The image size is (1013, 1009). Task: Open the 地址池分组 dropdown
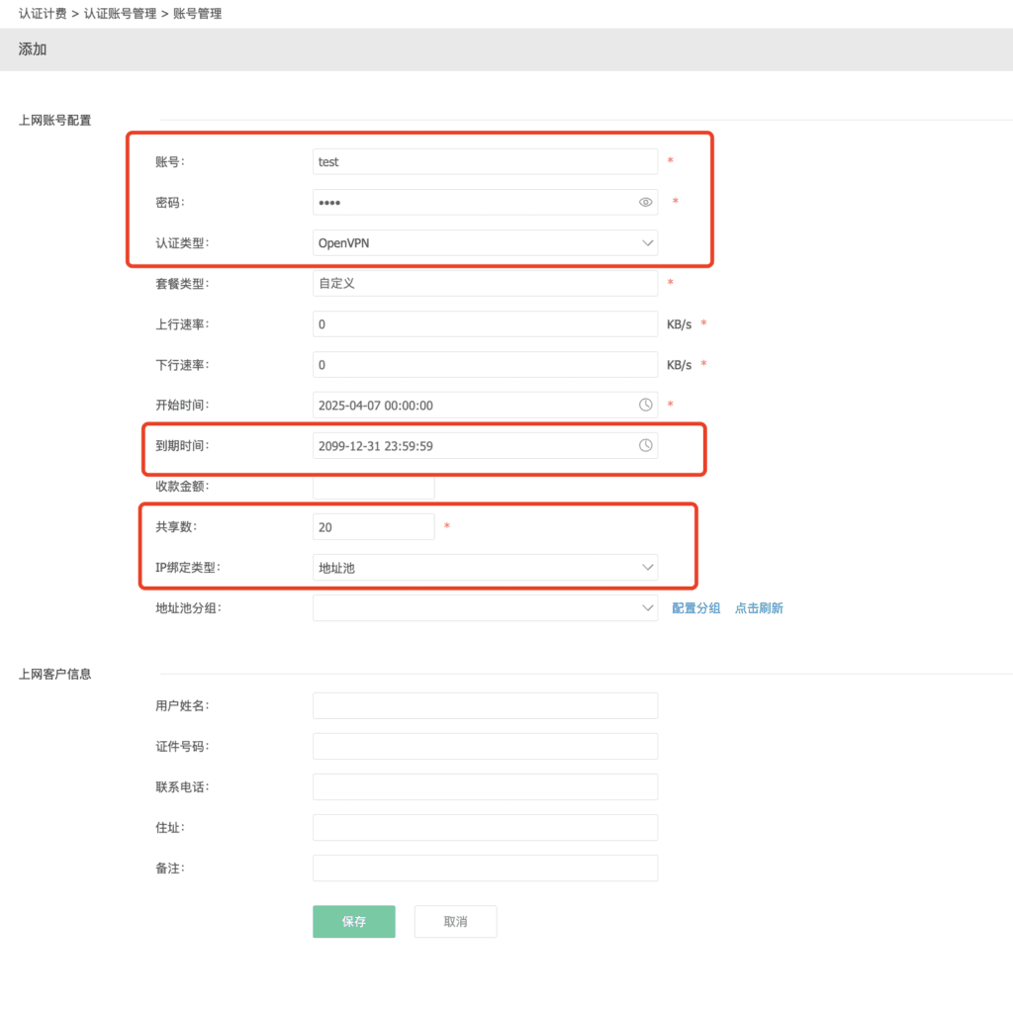[x=485, y=607]
